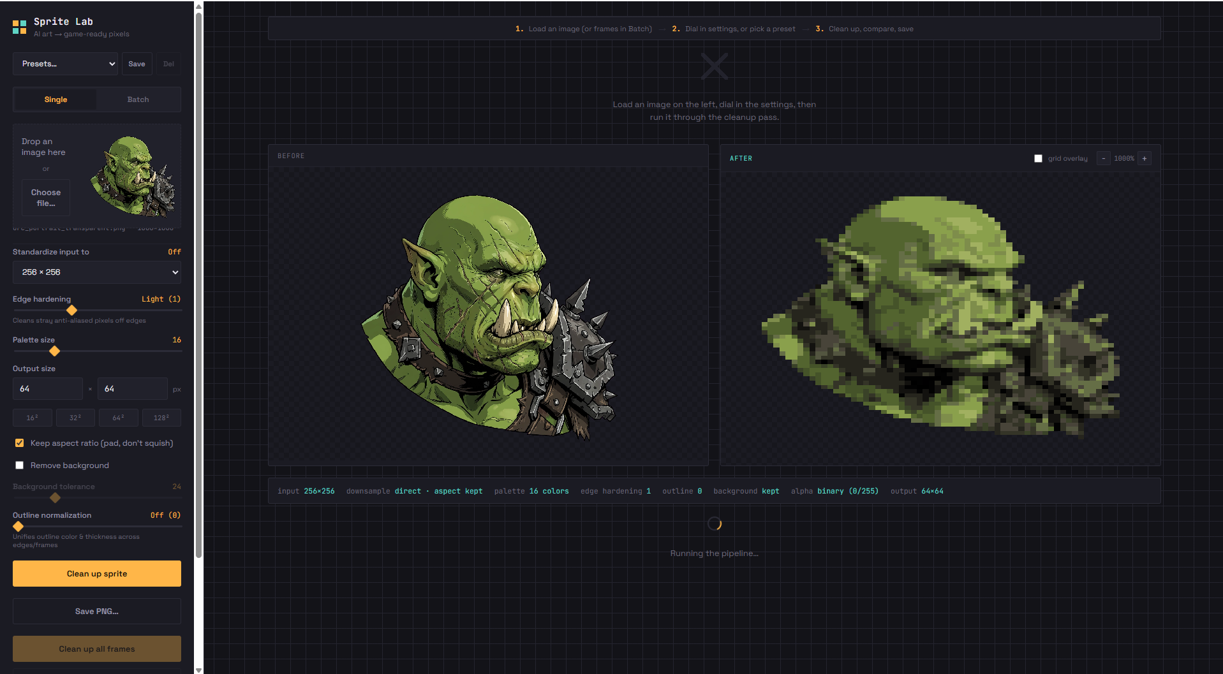The height and width of the screenshot is (674, 1223).
Task: Click the Edge hardening slider handle
Action: click(72, 311)
